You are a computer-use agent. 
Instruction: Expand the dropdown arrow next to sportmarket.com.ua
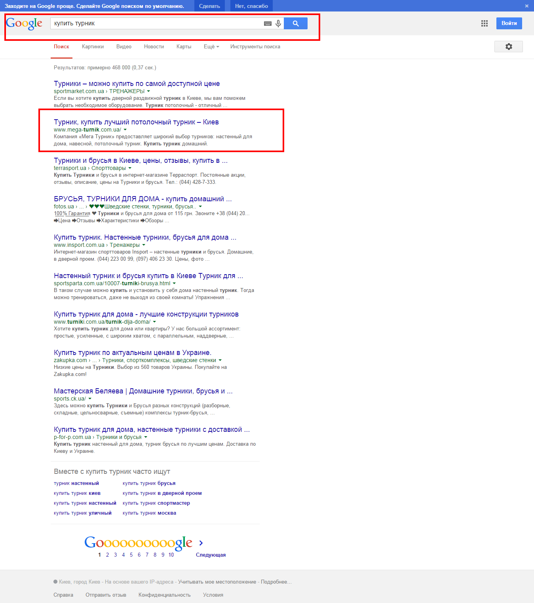coord(148,91)
